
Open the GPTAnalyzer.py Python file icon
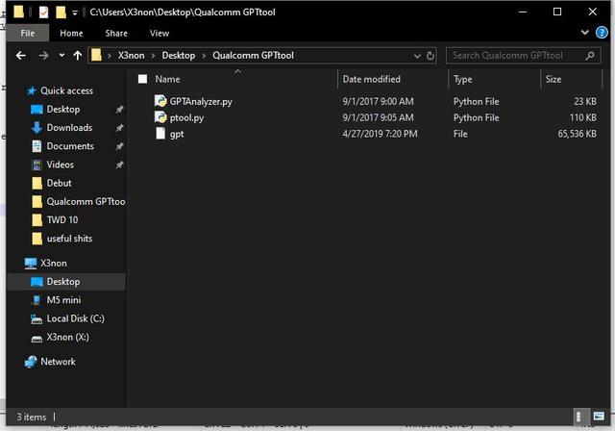coord(160,101)
